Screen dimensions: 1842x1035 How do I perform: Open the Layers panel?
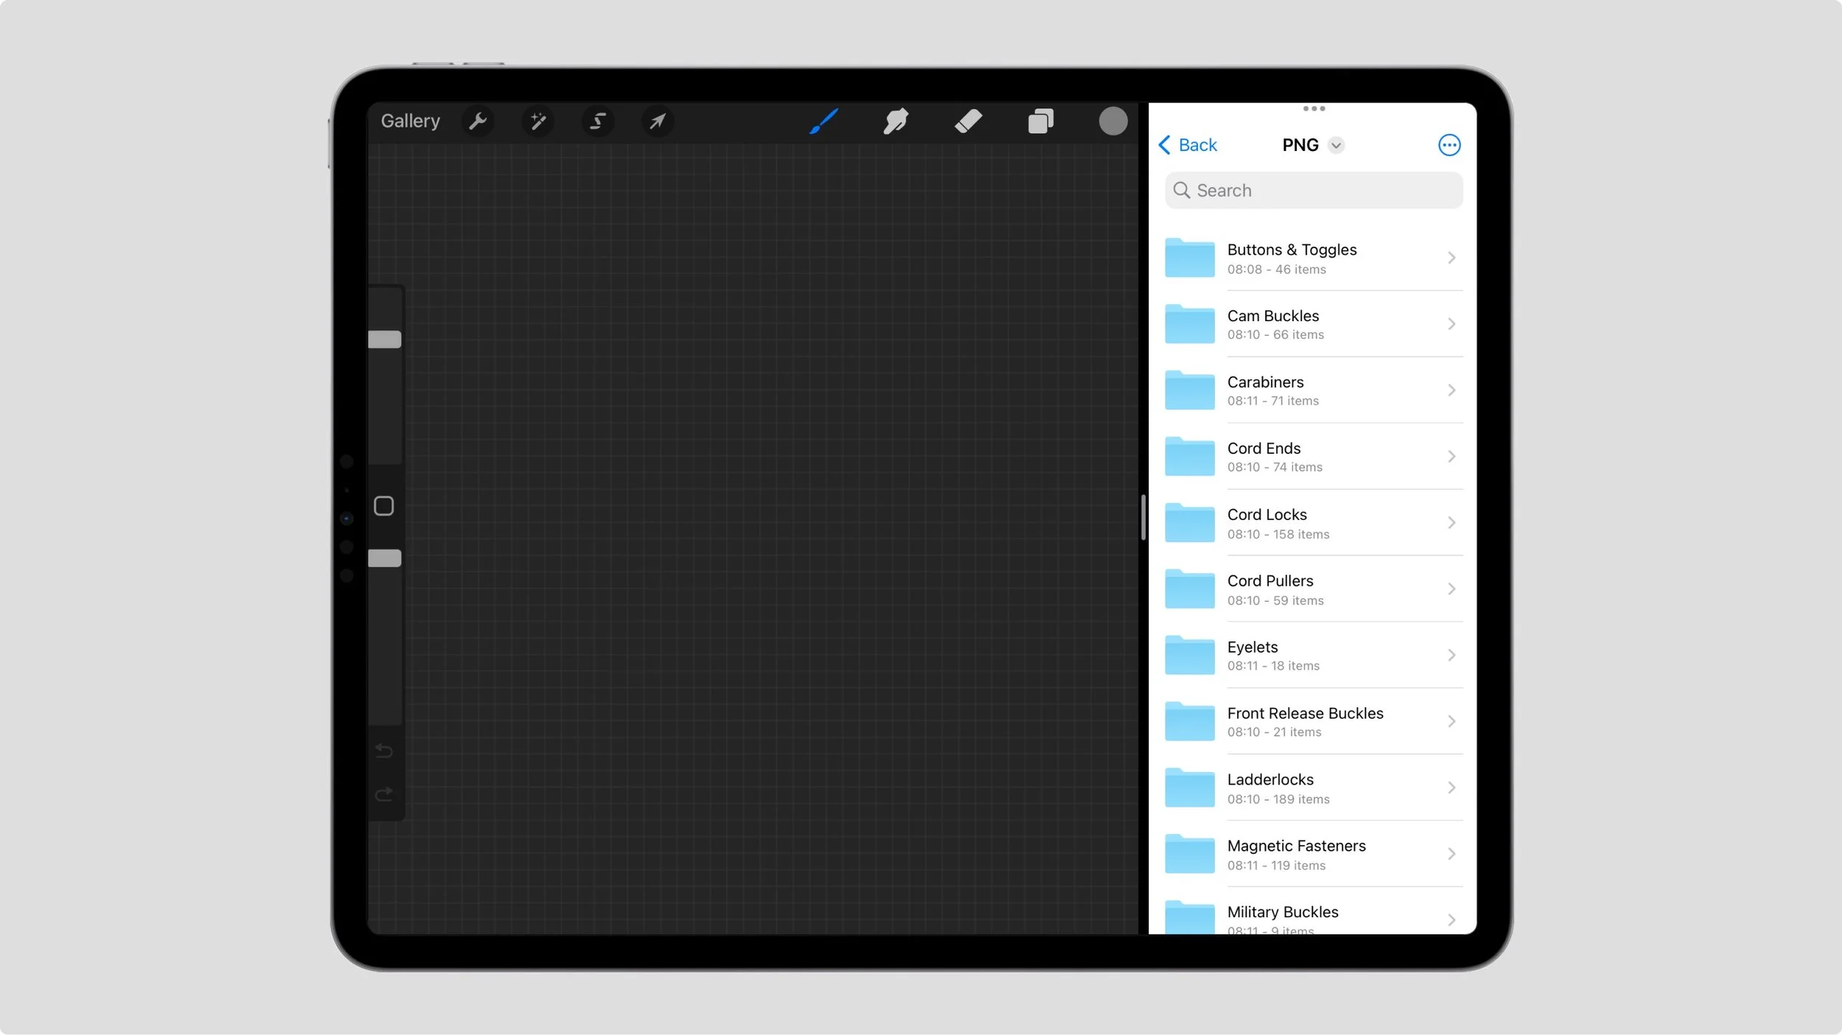1040,121
